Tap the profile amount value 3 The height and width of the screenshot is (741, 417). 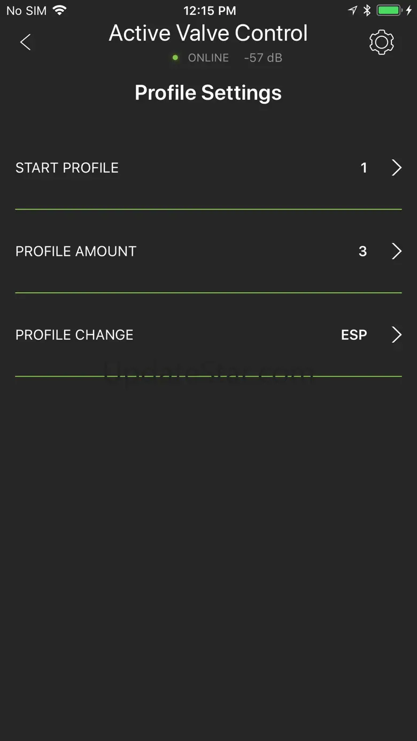click(362, 251)
